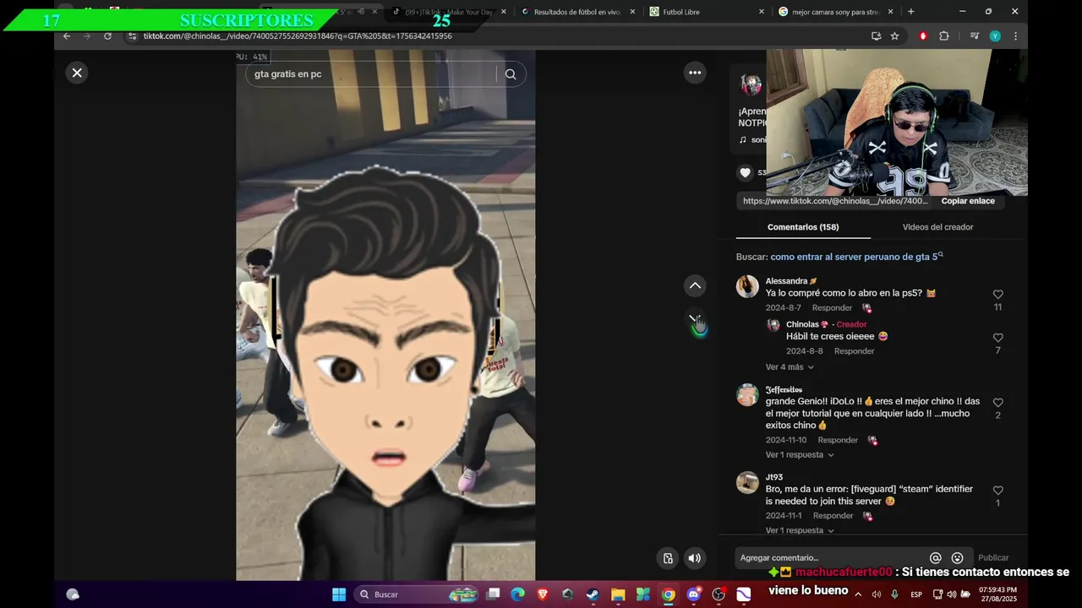This screenshot has width=1082, height=608.
Task: Select the Comentarios (158) tab
Action: (x=803, y=227)
